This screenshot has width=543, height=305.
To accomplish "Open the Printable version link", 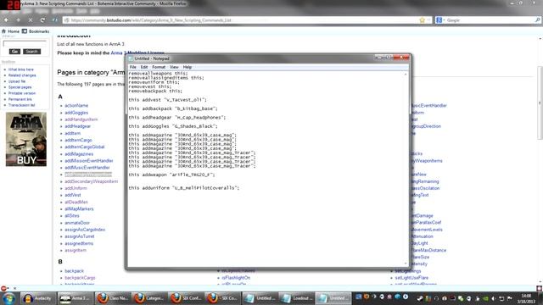I will click(x=22, y=93).
